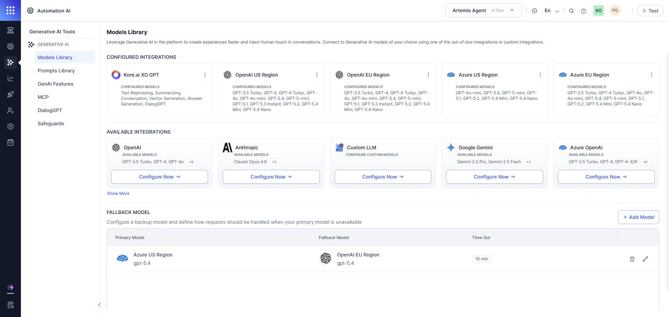Select Models Library in the sidebar
Screen dimensions: 669x317
tap(65, 57)
